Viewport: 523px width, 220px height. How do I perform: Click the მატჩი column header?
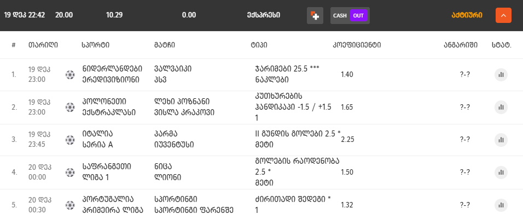point(165,45)
